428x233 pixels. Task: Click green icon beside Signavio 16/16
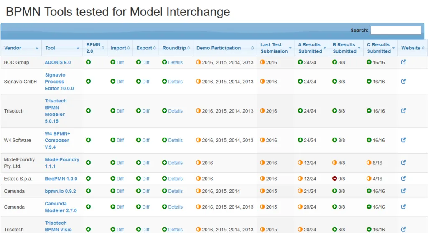(369, 82)
